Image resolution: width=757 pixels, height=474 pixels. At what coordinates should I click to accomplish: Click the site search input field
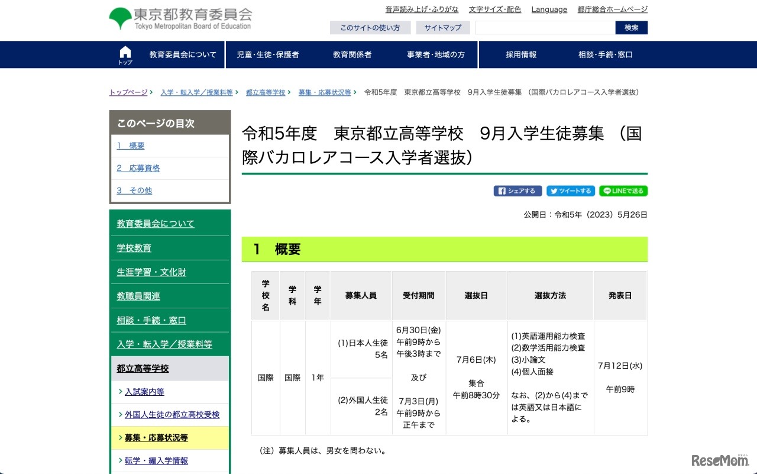point(545,28)
